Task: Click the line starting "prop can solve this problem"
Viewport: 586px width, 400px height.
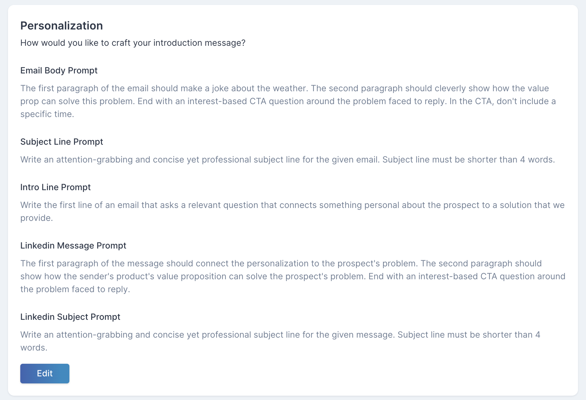Action: pyautogui.click(x=288, y=101)
